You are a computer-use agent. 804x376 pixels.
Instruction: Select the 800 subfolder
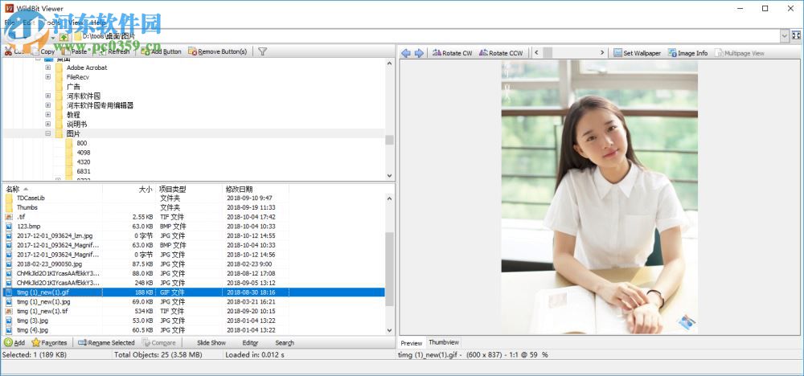(82, 143)
